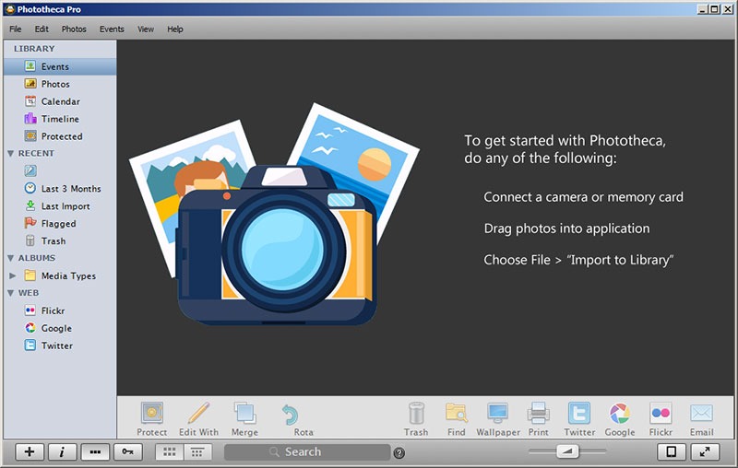Click the Print icon
The height and width of the screenshot is (468, 738).
(539, 414)
